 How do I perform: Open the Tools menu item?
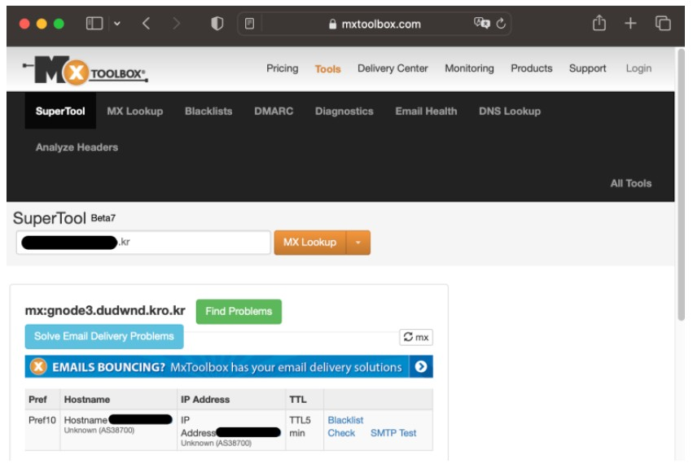pyautogui.click(x=327, y=69)
